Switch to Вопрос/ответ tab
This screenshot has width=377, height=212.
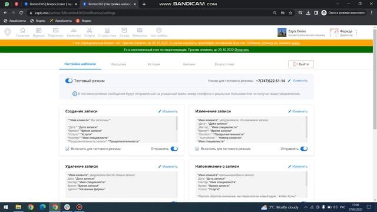pos(224,64)
